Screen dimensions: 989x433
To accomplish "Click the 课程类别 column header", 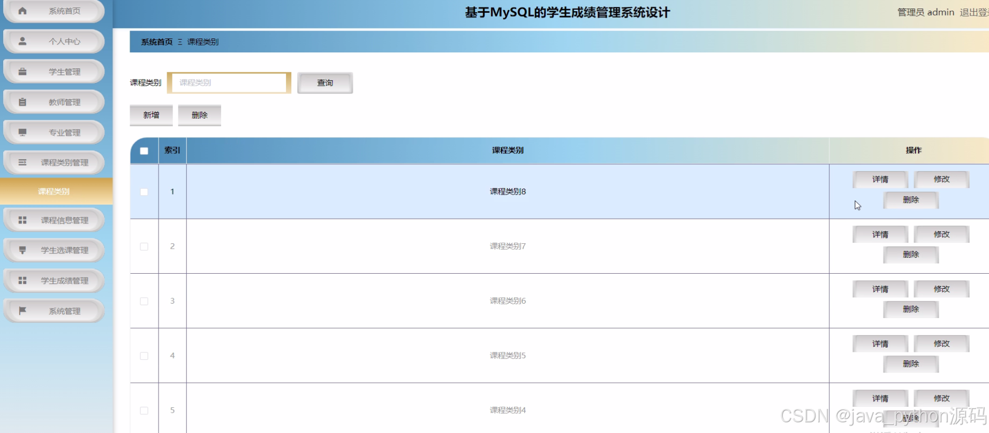I will coord(508,151).
